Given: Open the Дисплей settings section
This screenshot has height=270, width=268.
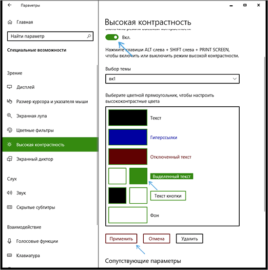Looking at the screenshot, I should point(50,87).
